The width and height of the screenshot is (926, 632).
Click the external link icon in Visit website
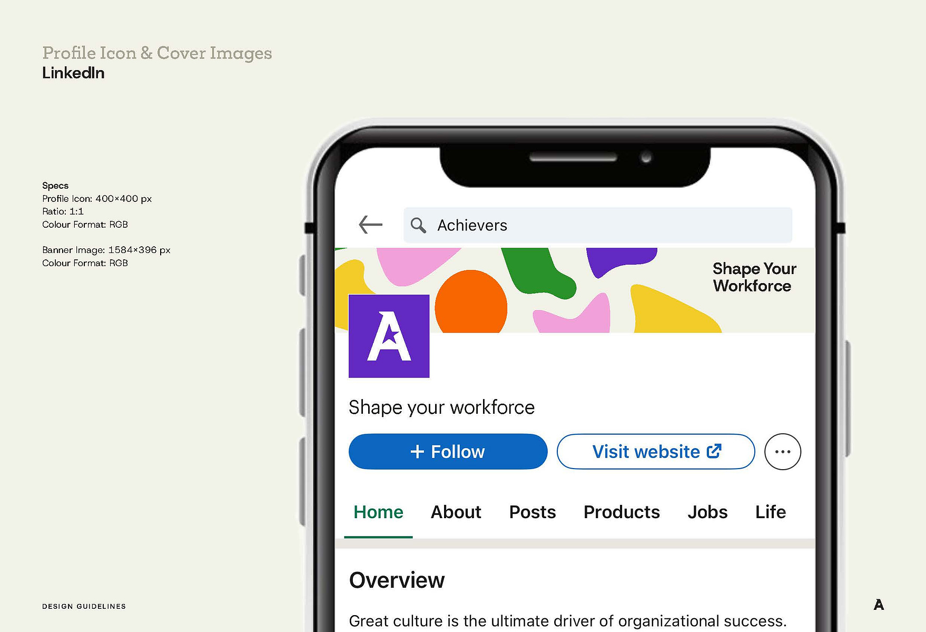714,451
